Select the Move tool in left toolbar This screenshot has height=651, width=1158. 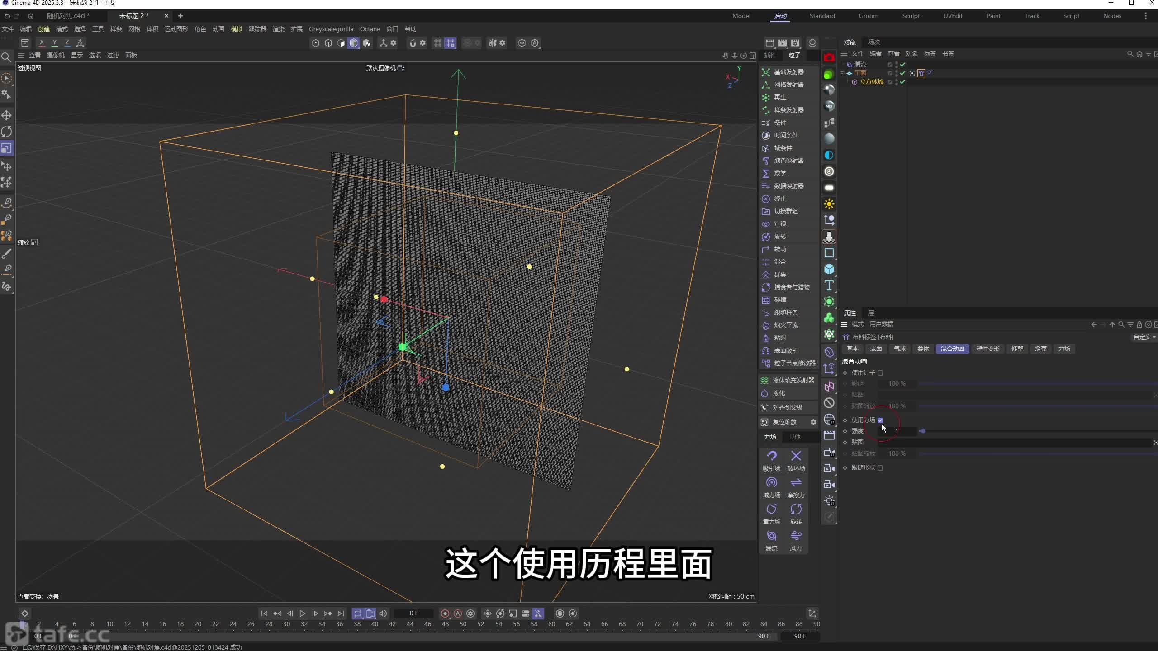tap(7, 115)
